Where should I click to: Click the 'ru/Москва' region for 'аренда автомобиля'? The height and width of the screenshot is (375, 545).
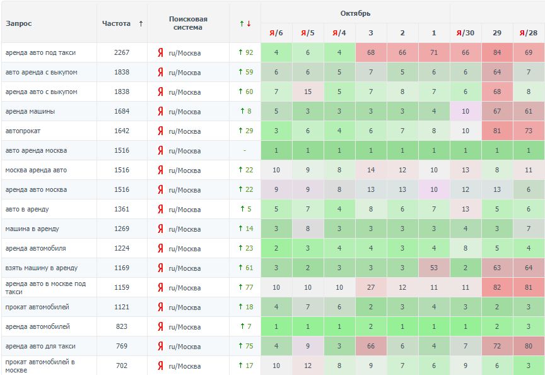[185, 249]
